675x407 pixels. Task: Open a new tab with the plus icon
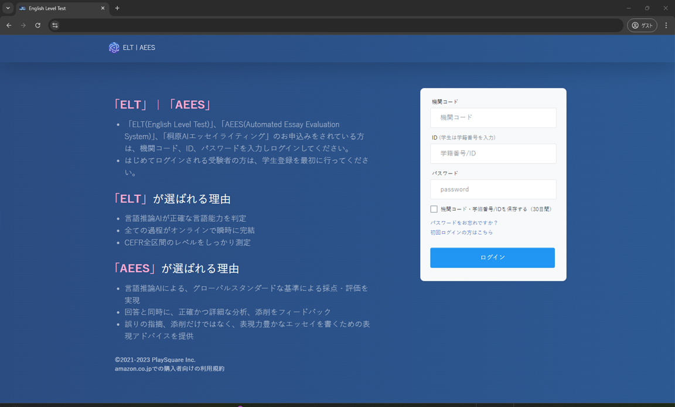click(x=117, y=8)
